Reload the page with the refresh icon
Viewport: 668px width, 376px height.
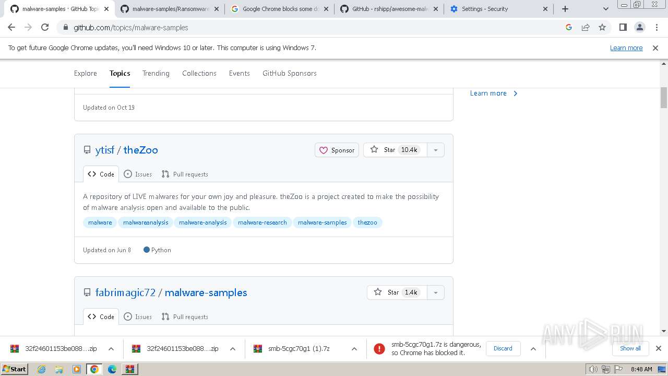(x=45, y=28)
